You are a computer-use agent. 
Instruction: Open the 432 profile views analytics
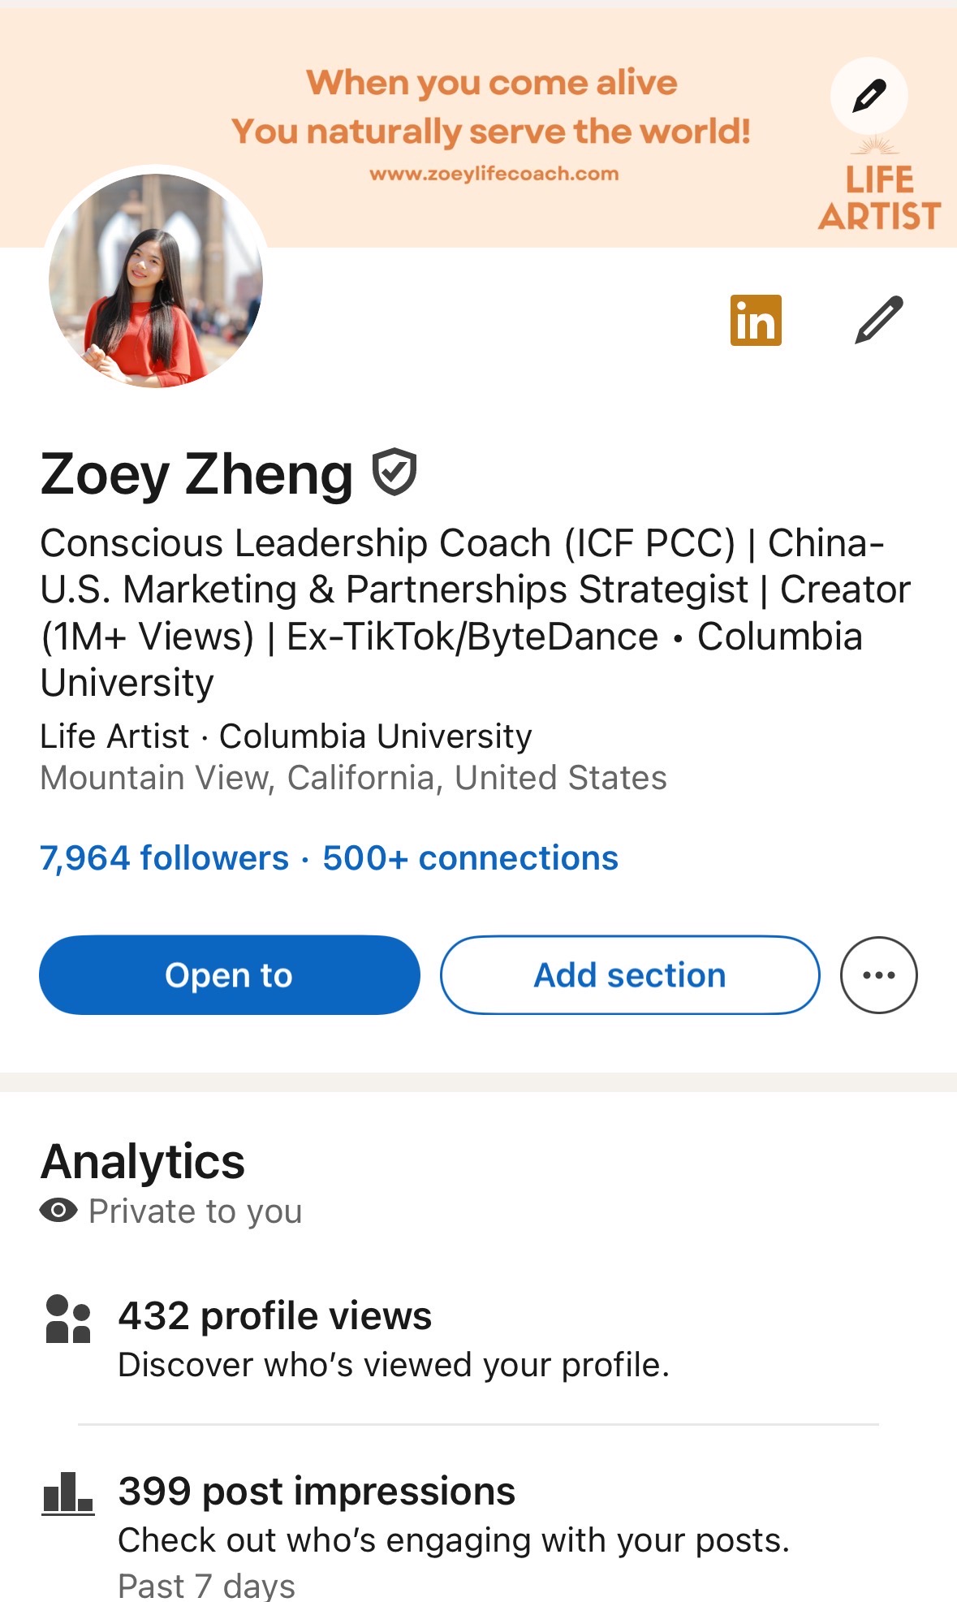(x=275, y=1316)
